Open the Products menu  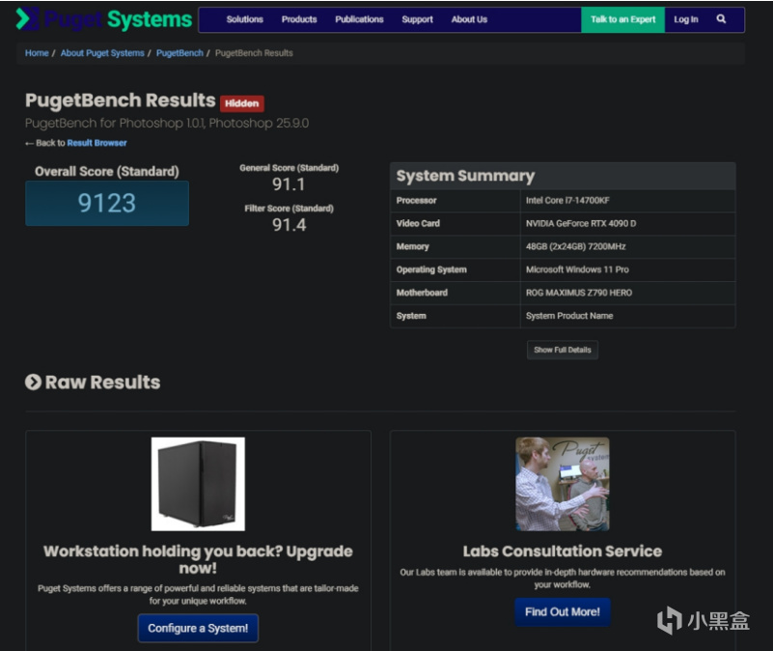click(299, 19)
